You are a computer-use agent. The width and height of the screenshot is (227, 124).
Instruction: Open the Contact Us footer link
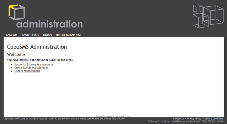(178, 119)
